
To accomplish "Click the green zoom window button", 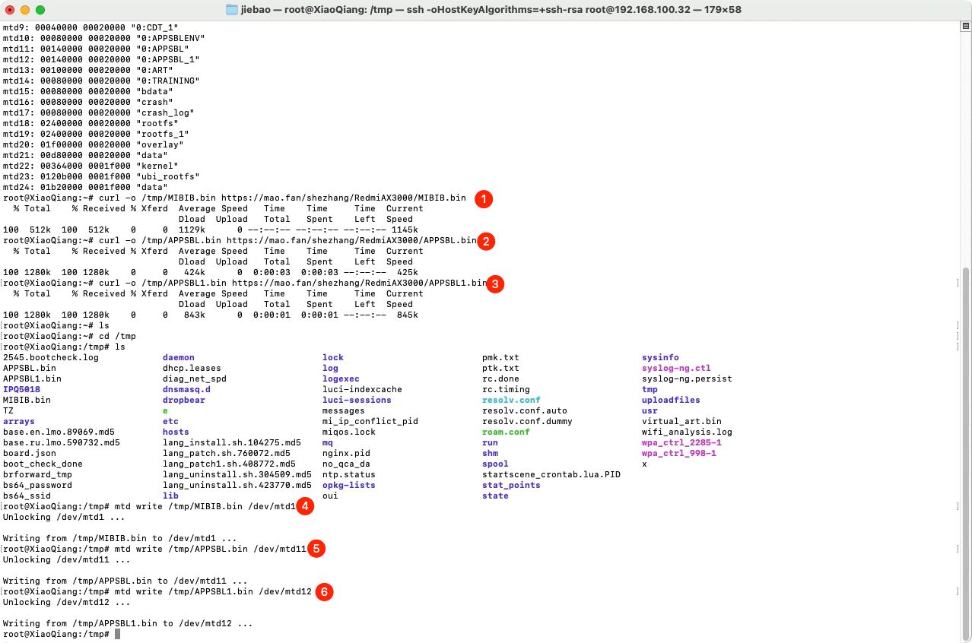I will pyautogui.click(x=40, y=10).
